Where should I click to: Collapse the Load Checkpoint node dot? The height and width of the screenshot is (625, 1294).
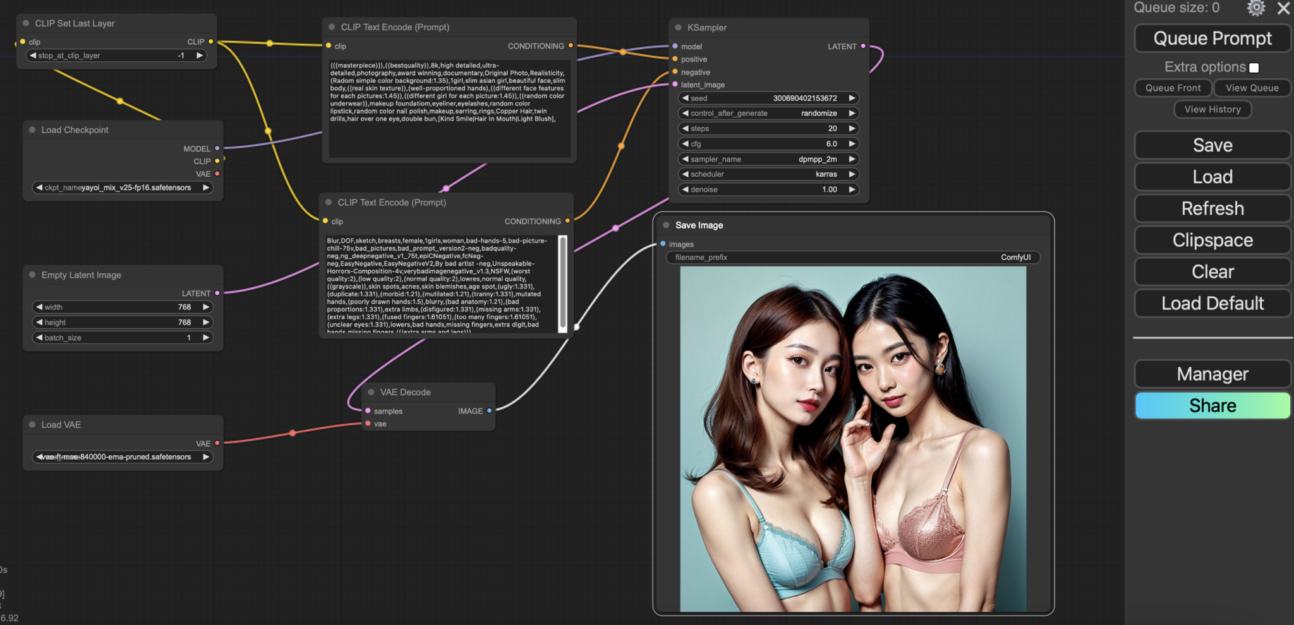coord(32,129)
